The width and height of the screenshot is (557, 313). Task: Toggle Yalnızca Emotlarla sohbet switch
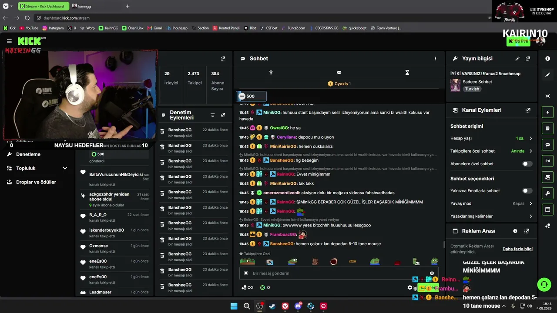[x=527, y=191]
